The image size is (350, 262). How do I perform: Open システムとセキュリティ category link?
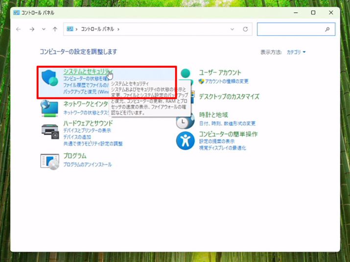tap(88, 71)
